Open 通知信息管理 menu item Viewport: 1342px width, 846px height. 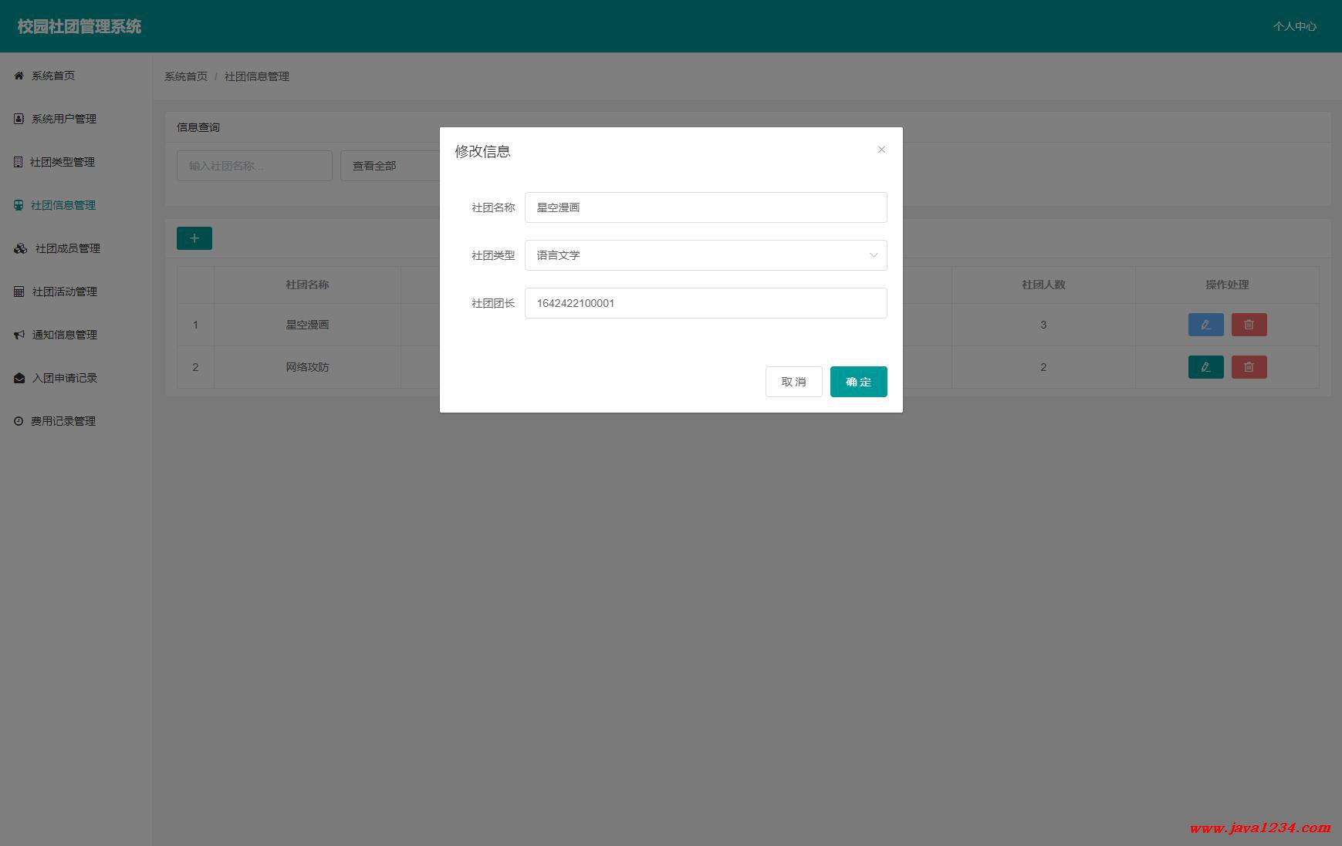[x=76, y=335]
